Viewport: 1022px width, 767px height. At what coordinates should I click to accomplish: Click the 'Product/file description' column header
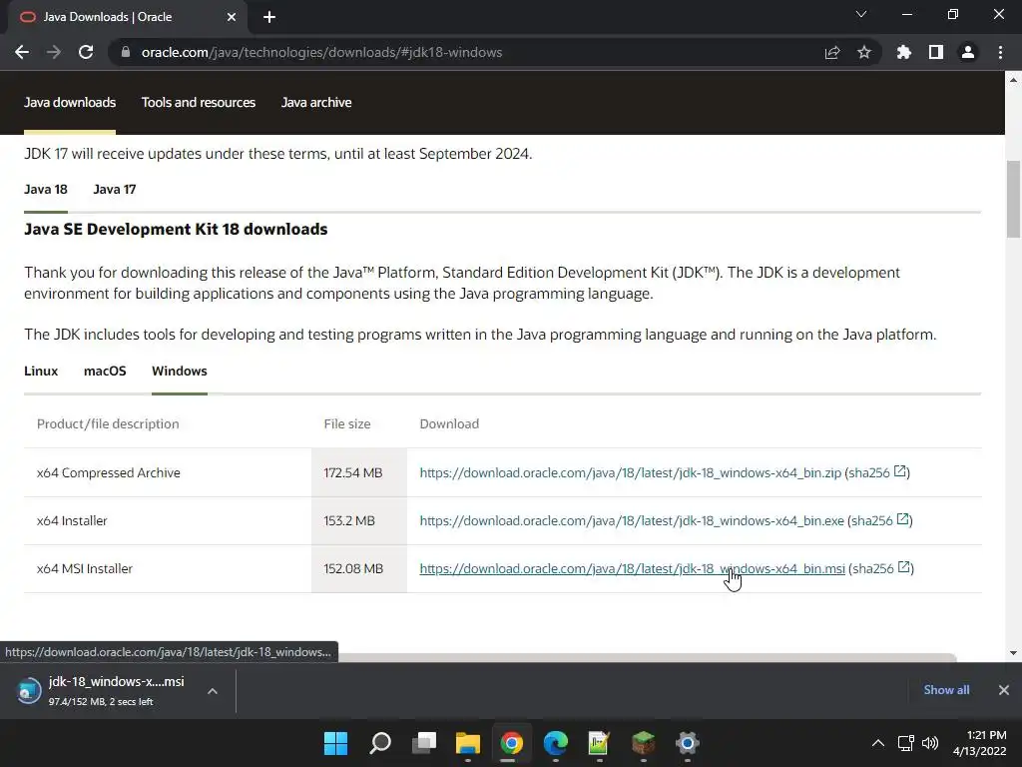coord(108,423)
